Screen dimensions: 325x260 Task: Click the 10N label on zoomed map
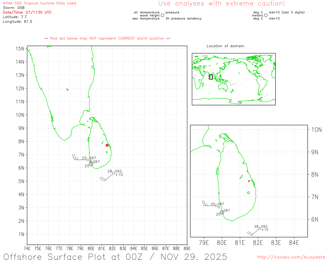coord(316,130)
